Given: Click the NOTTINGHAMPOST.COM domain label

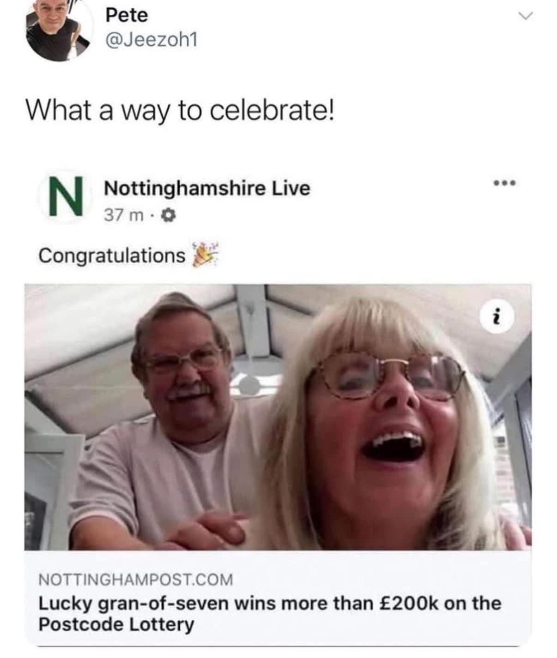Looking at the screenshot, I should [136, 580].
